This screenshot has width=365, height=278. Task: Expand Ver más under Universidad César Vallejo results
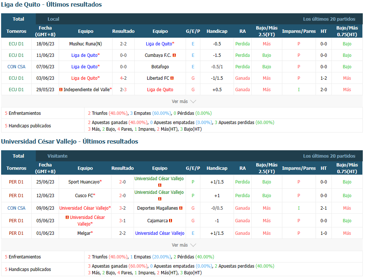click(x=184, y=245)
